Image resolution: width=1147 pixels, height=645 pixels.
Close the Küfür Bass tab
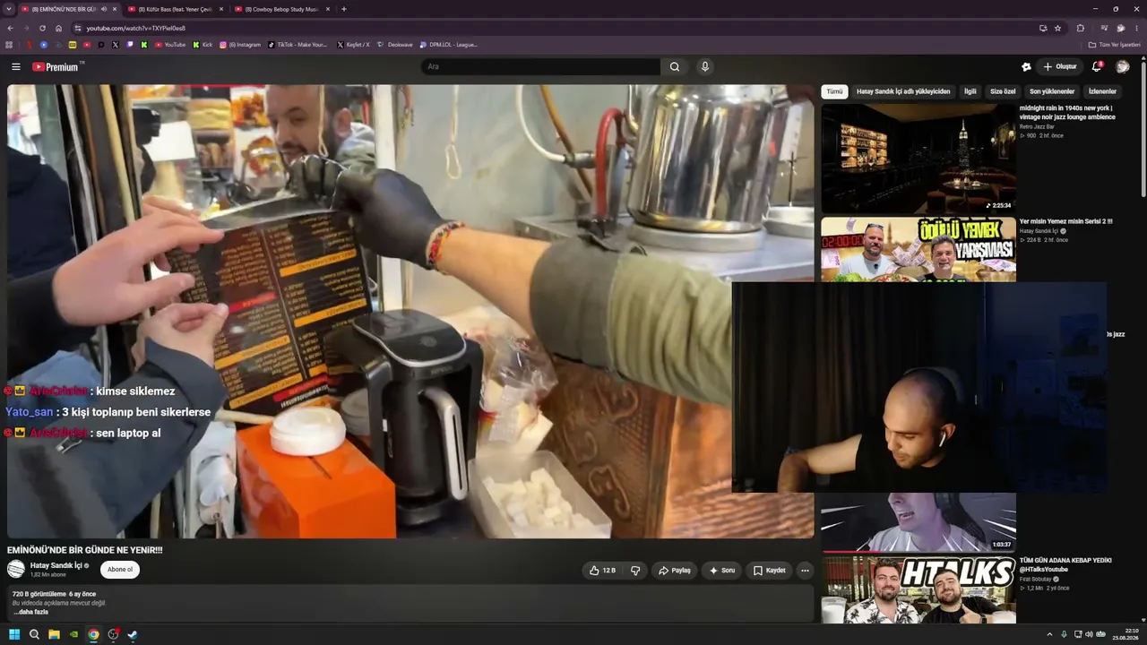[x=221, y=9]
